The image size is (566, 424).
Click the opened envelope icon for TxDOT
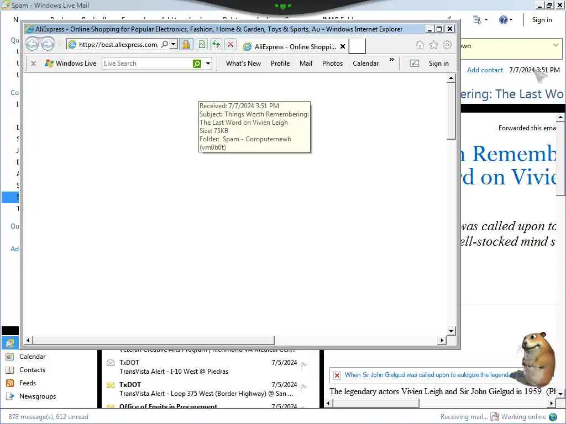coord(111,363)
